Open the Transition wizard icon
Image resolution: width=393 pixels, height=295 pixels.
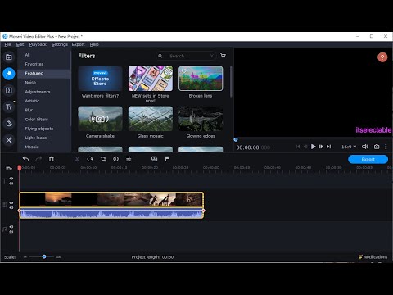tap(154, 159)
